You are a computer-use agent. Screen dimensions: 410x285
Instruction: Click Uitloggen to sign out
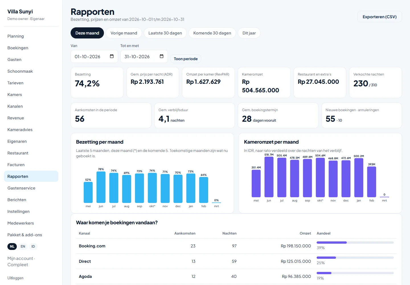tap(15, 278)
